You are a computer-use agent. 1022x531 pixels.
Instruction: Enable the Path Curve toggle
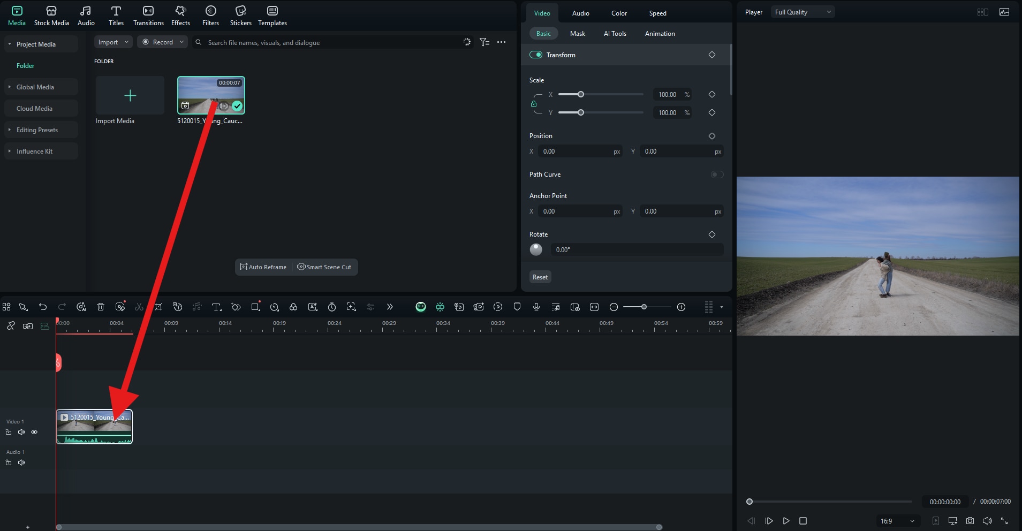(717, 175)
